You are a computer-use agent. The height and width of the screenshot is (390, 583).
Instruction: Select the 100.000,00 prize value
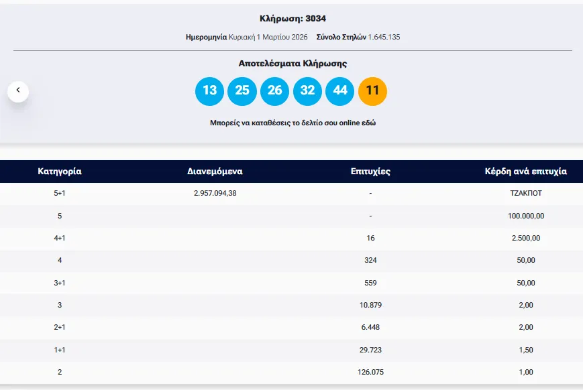click(x=525, y=216)
